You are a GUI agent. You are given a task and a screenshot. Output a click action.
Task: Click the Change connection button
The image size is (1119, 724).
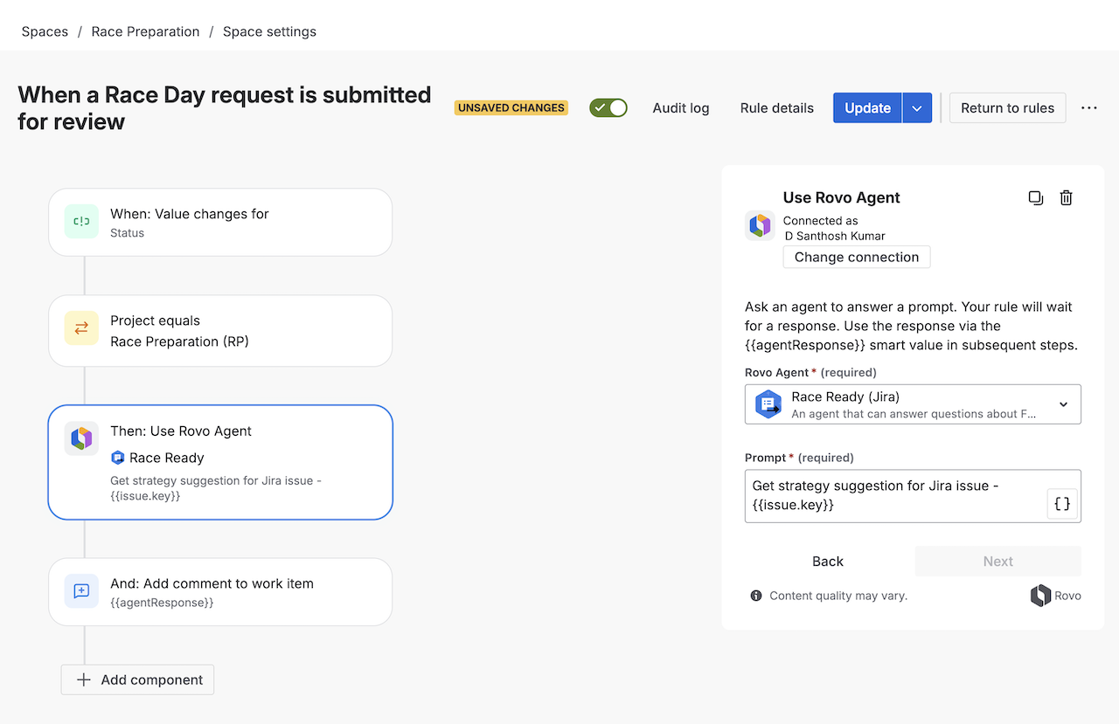856,257
